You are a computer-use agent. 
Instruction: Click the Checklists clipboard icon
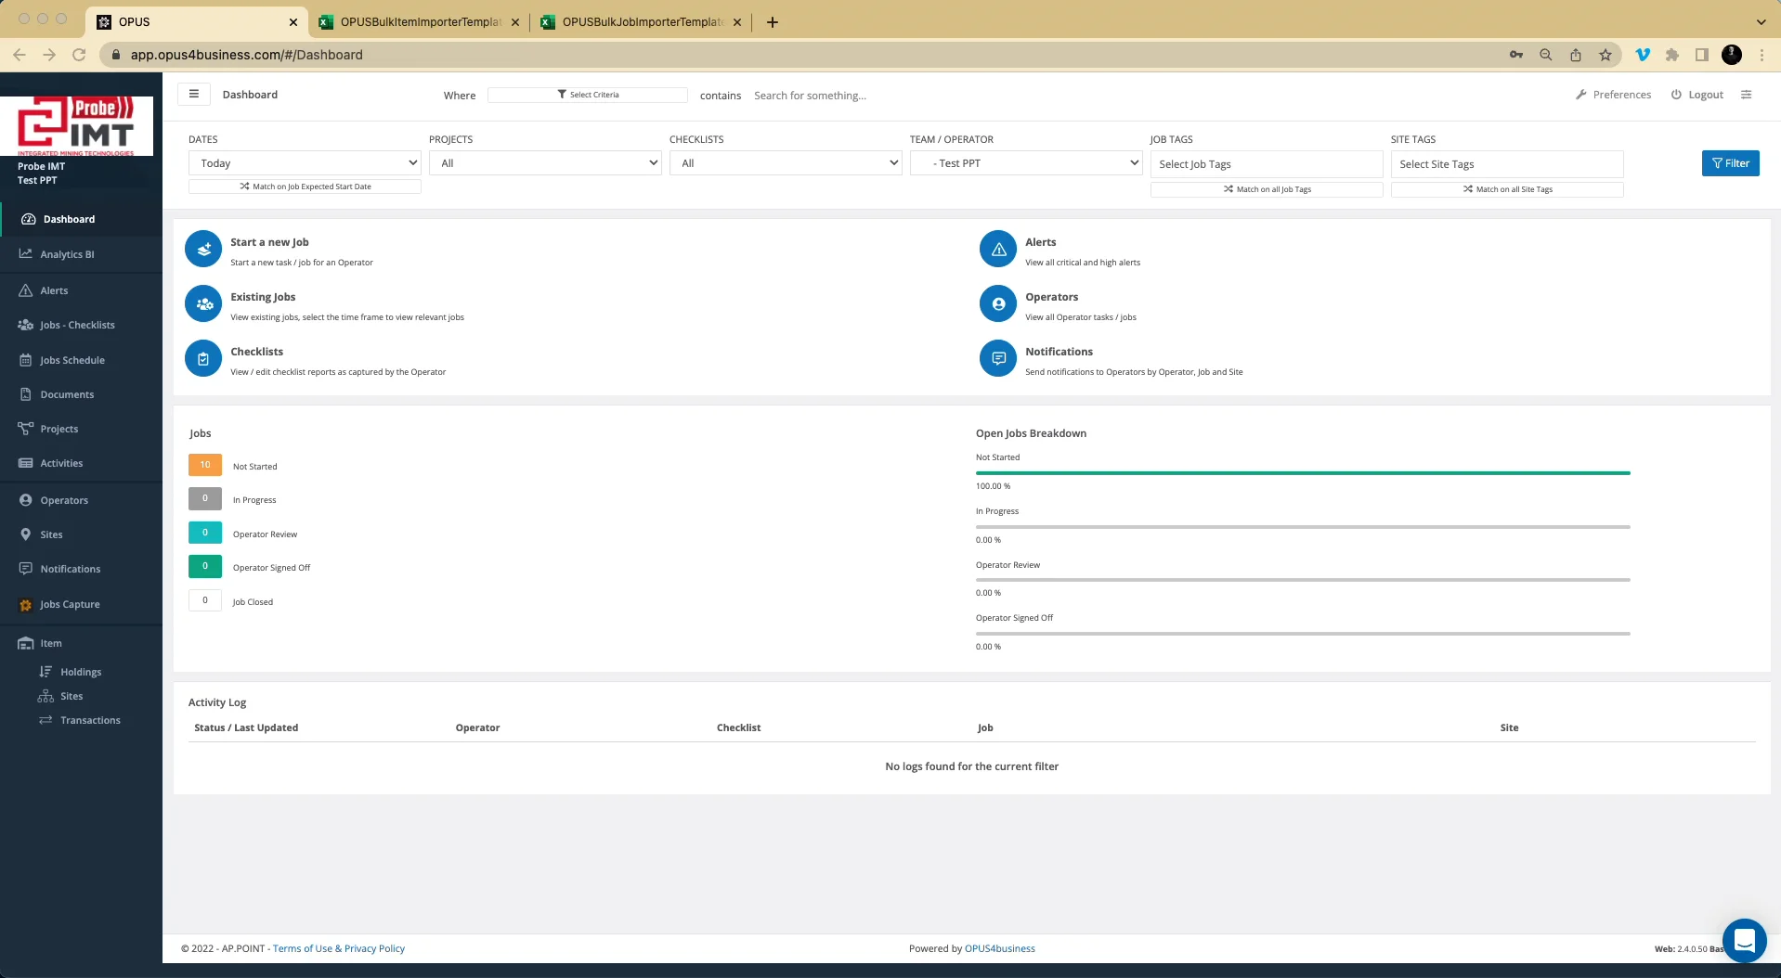point(203,358)
